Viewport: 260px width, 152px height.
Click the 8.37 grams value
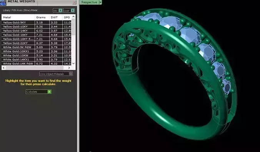point(40,43)
